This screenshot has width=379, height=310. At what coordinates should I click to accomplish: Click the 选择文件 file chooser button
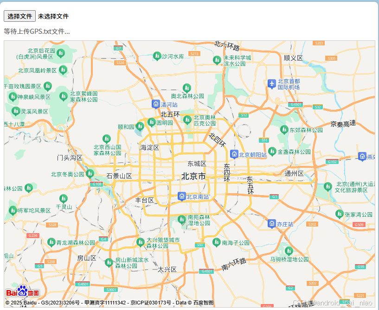tap(19, 16)
